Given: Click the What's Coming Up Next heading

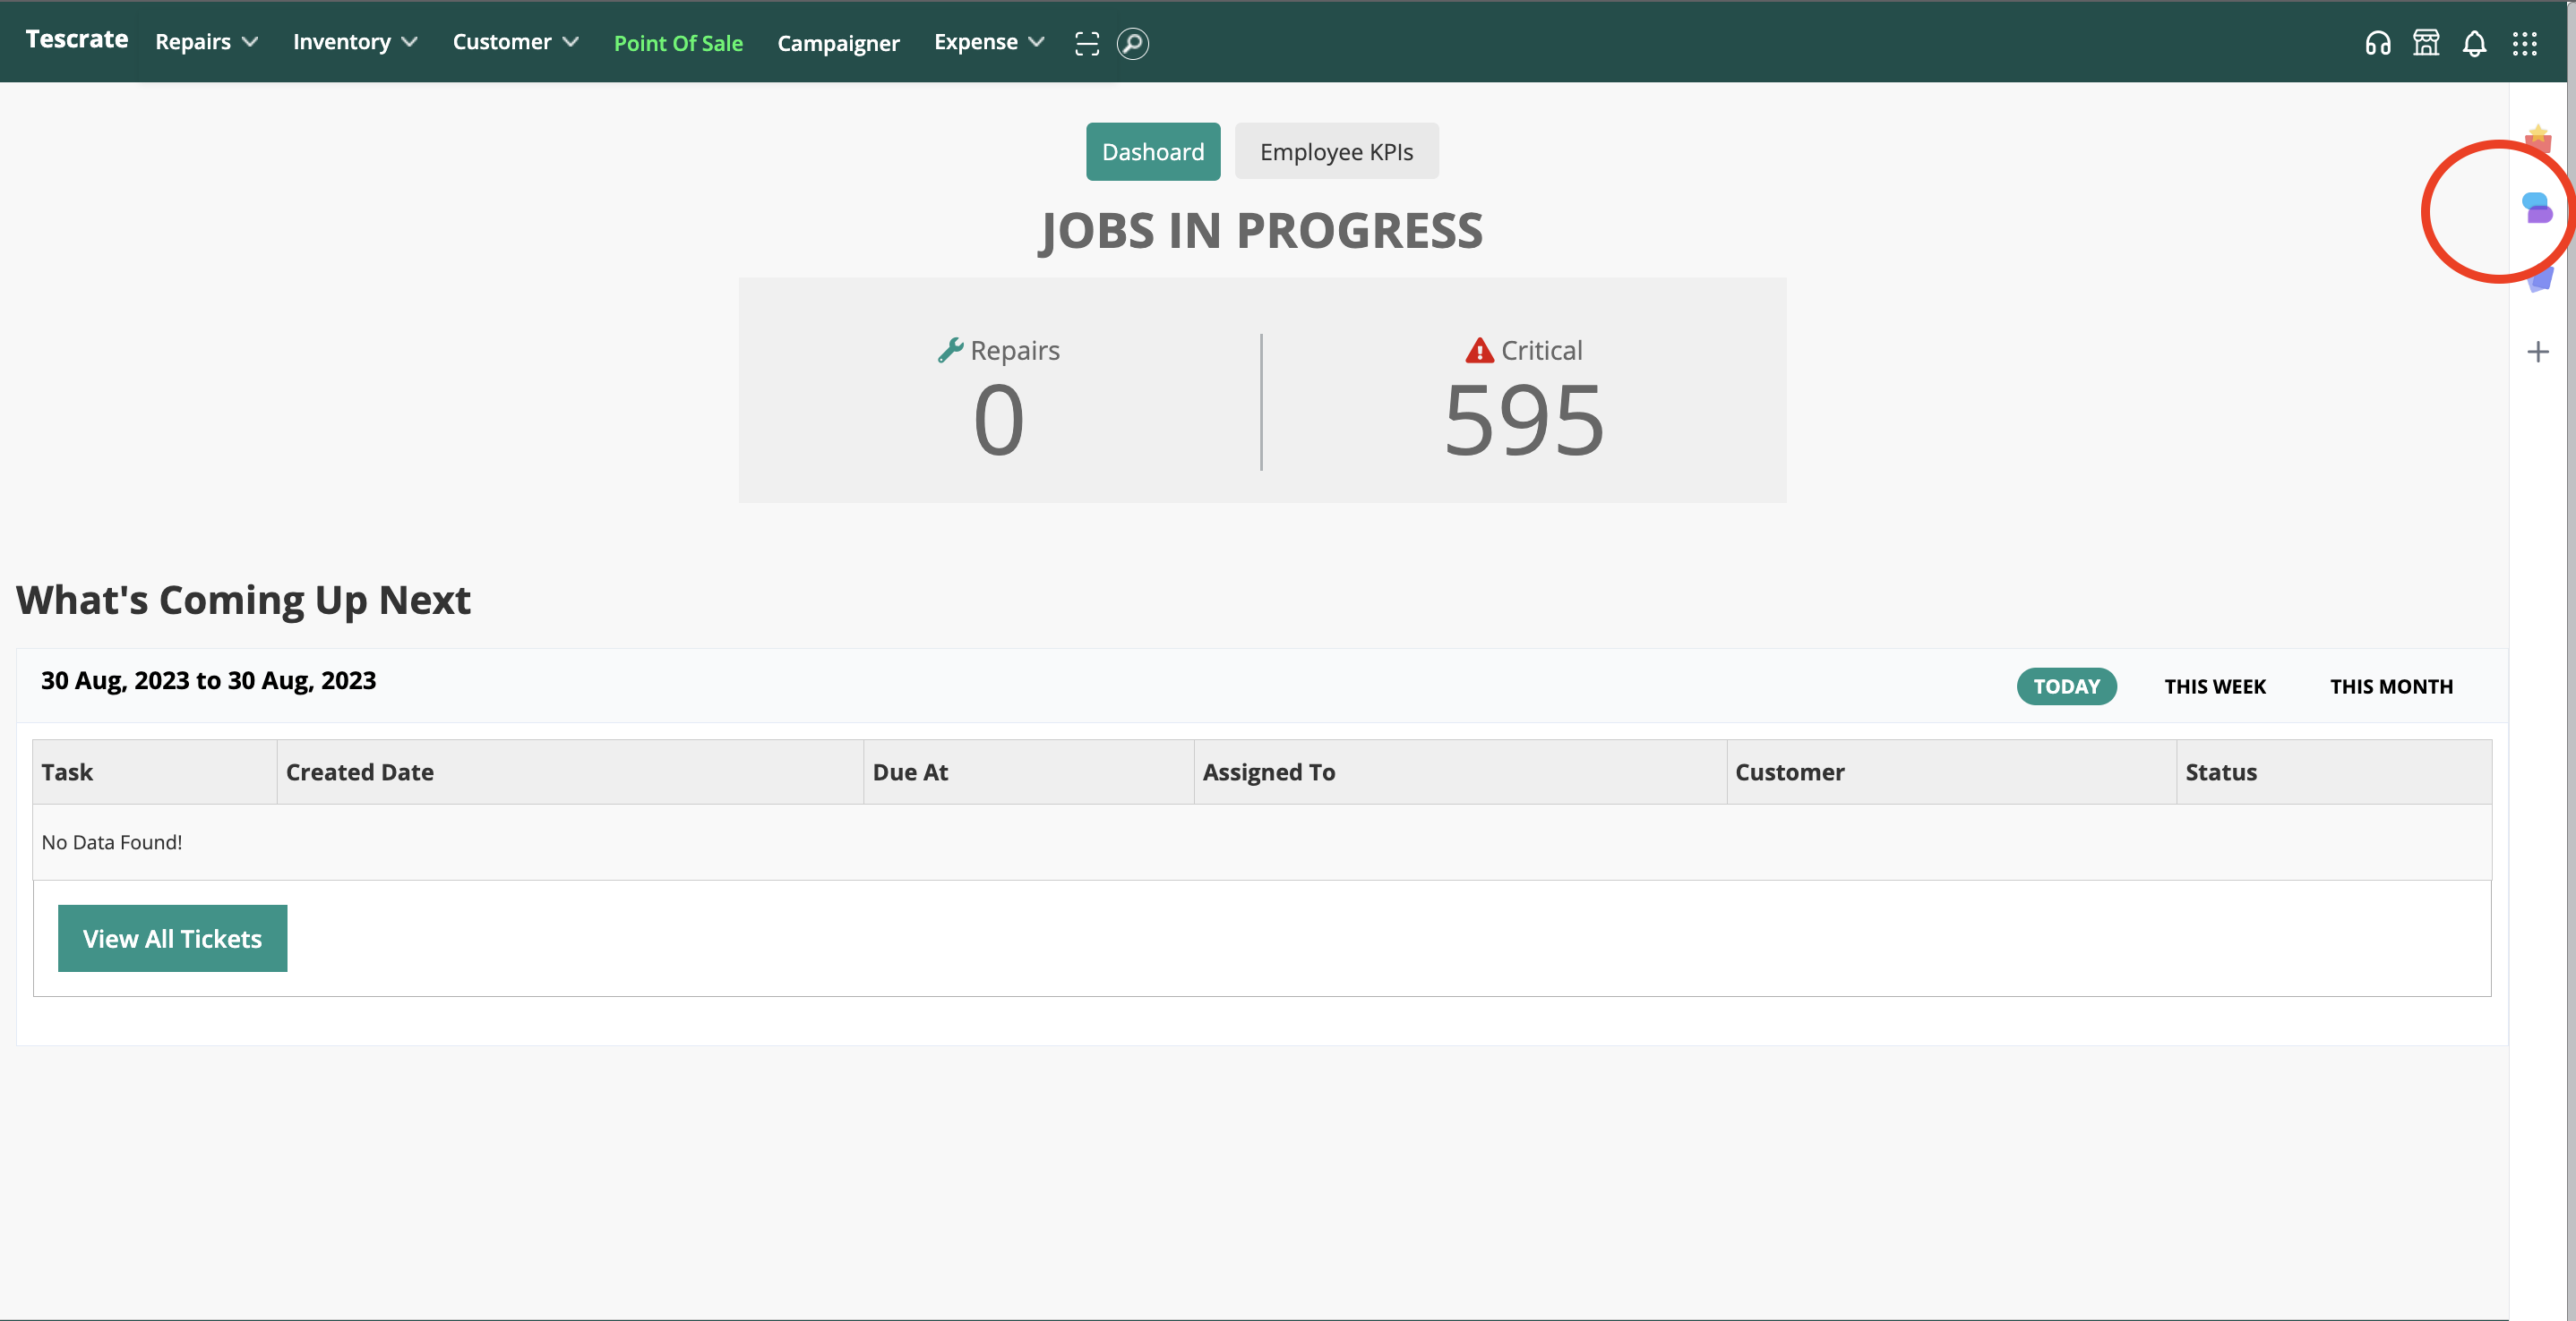Looking at the screenshot, I should click(x=243, y=600).
